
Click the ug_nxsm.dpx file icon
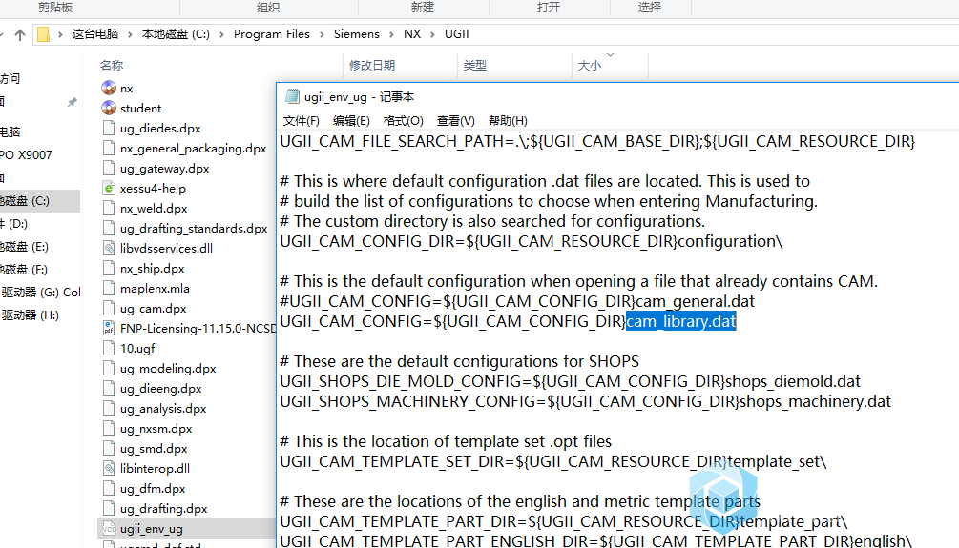tap(109, 429)
